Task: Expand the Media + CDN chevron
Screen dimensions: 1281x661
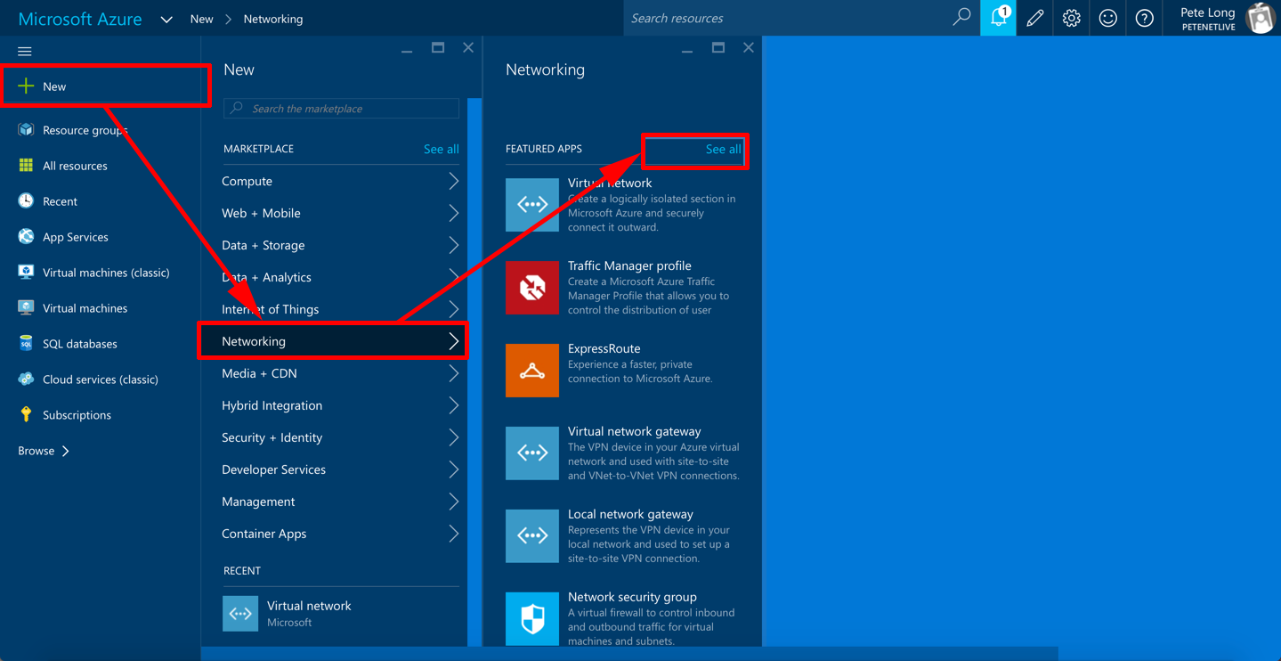Action: [x=454, y=373]
